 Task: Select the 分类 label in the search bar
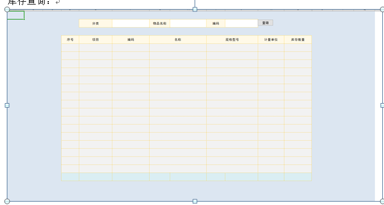95,23
